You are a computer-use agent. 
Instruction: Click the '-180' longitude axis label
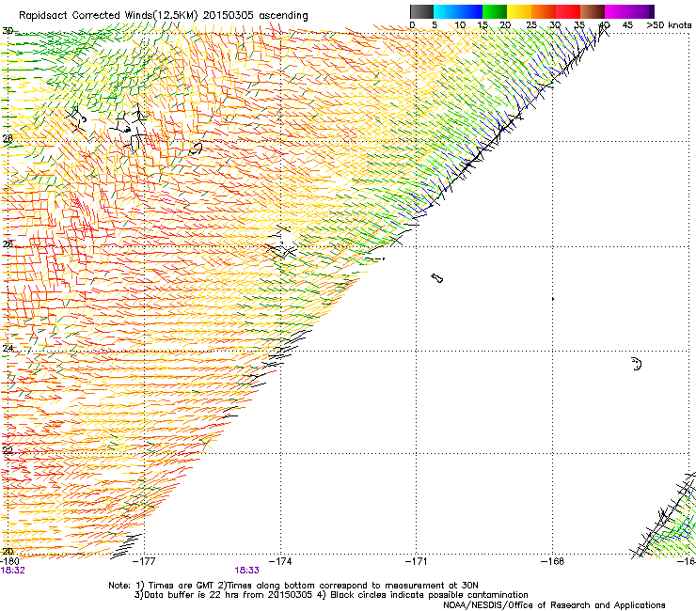tap(9, 561)
